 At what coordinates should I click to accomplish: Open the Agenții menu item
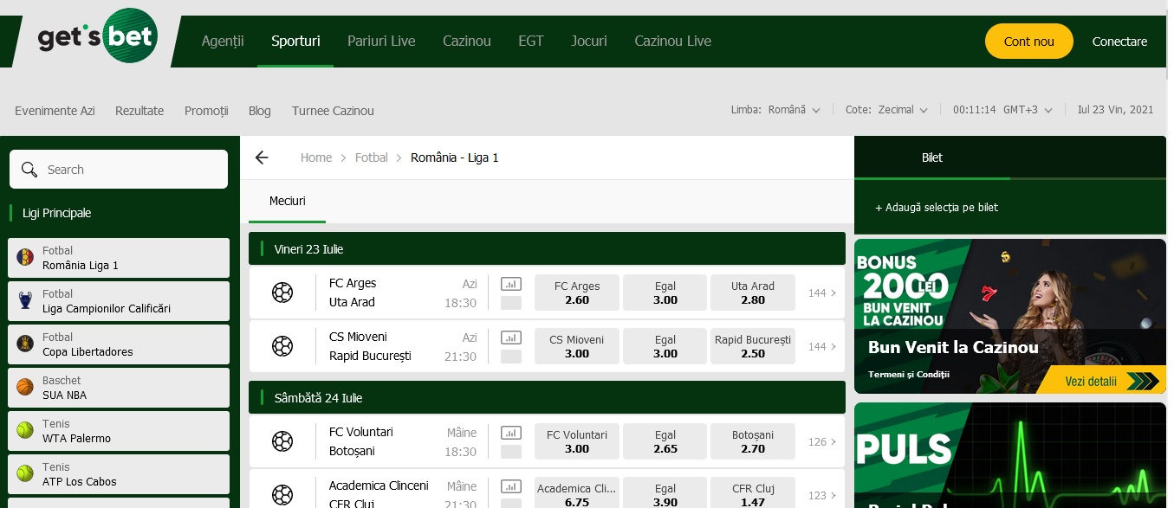coord(223,41)
